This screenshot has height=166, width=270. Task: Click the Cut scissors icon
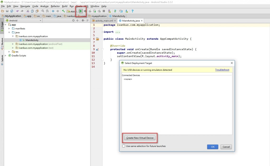(x=28, y=11)
